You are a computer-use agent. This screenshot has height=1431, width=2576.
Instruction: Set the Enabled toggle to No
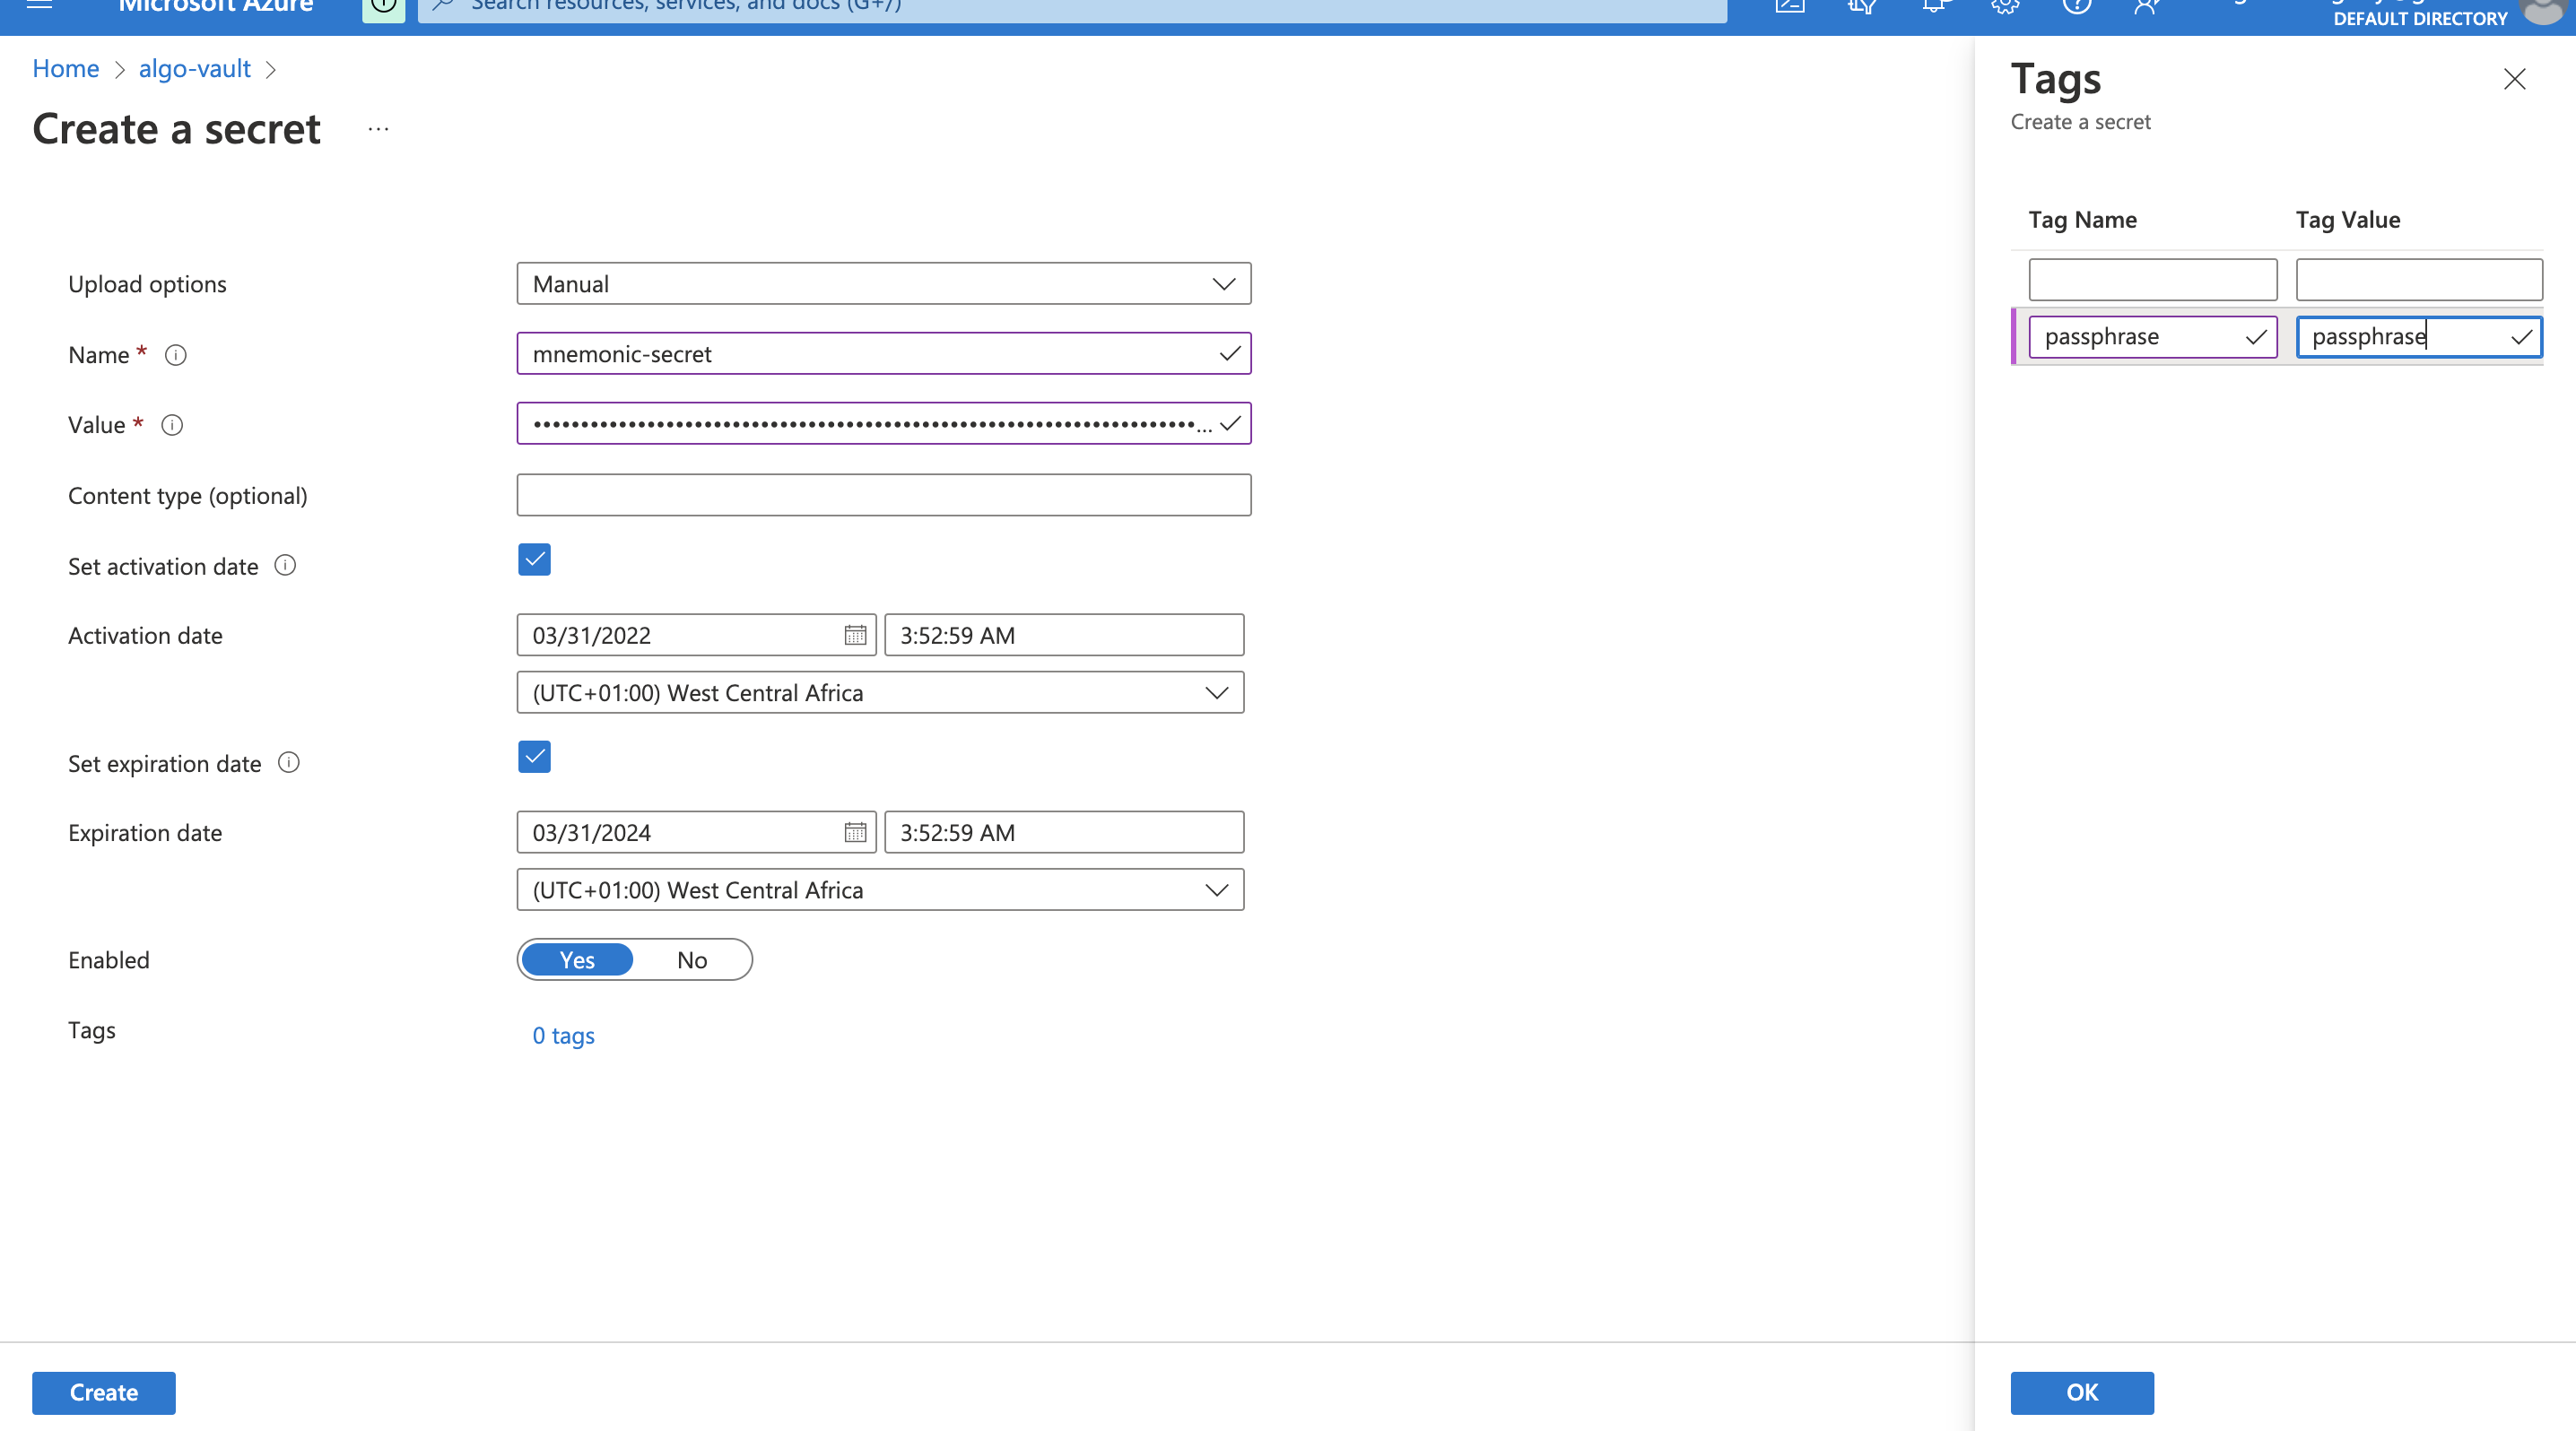pyautogui.click(x=691, y=960)
